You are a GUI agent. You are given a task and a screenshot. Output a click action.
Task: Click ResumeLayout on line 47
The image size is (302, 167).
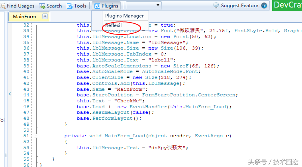(x=111, y=113)
